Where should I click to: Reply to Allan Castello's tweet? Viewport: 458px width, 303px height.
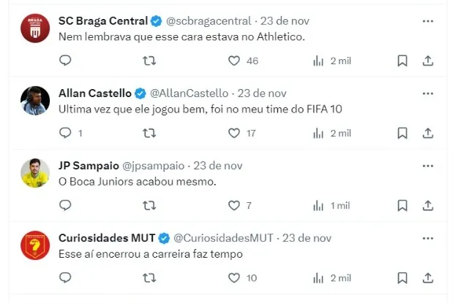click(x=65, y=133)
